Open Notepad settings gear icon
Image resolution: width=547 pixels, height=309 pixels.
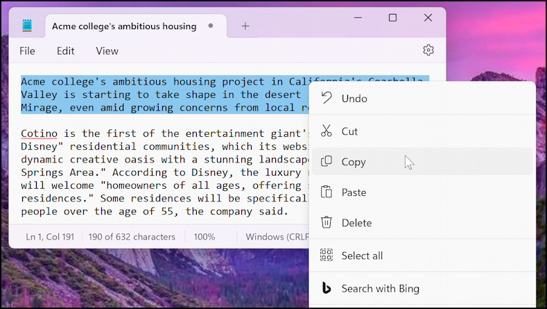[x=428, y=50]
